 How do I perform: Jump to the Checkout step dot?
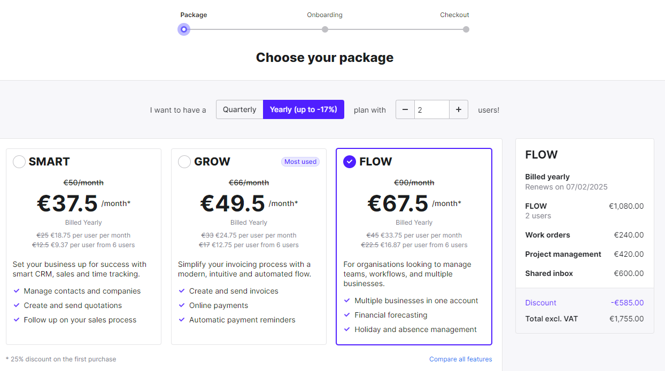466,29
